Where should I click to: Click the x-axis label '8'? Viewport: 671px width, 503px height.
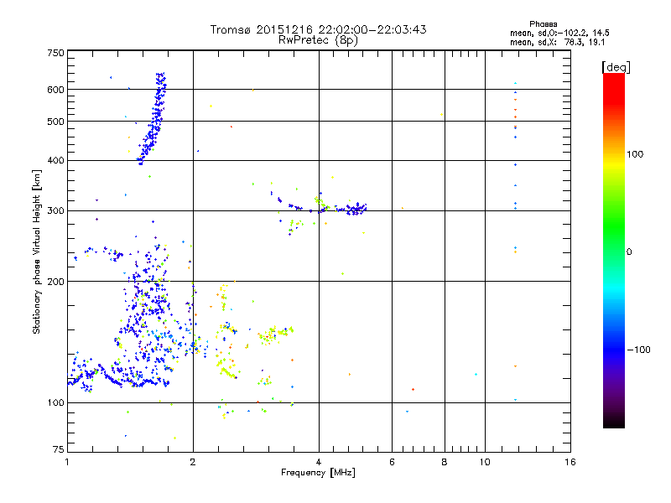pyautogui.click(x=445, y=462)
